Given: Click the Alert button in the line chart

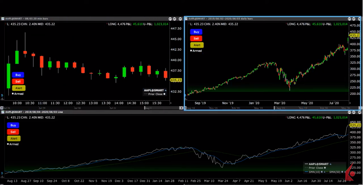Looking at the screenshot, I should coord(13,138).
